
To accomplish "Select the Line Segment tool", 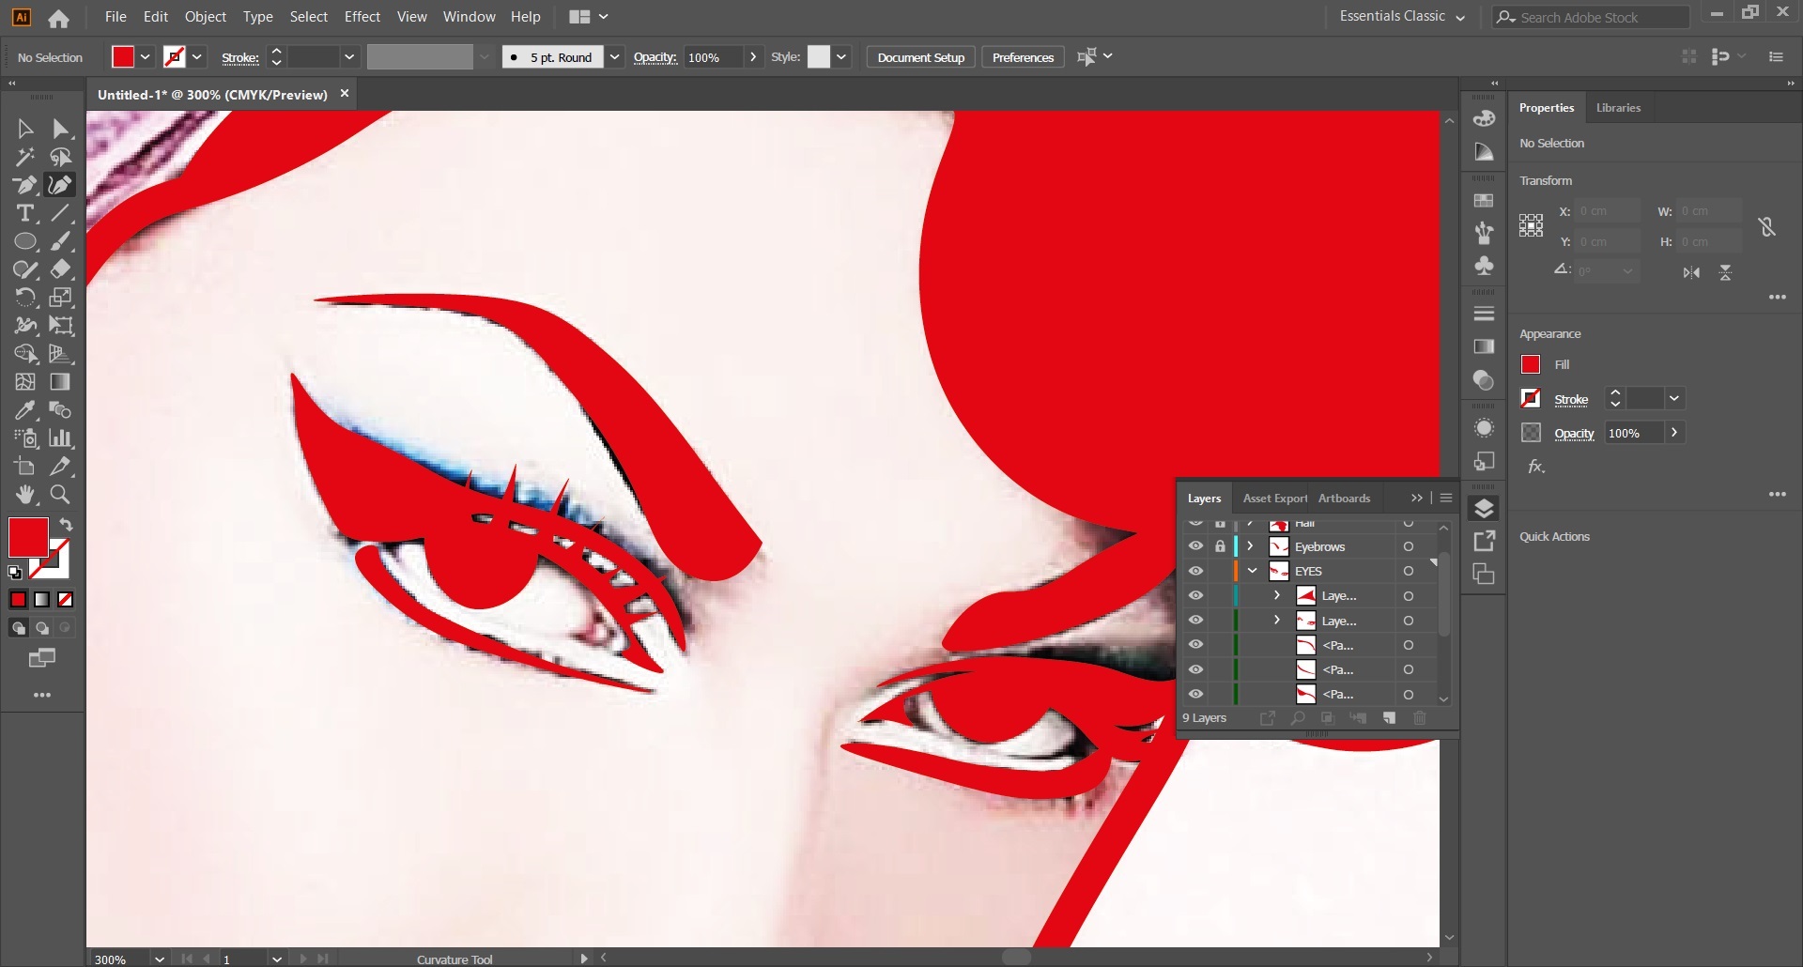I will [61, 213].
